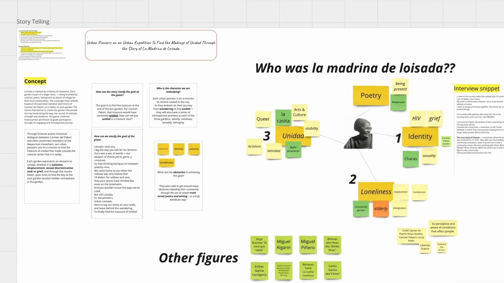Screen dimensions: 504x283
Task: Select the yellow 'Poetry' sticky note
Action: click(370, 95)
